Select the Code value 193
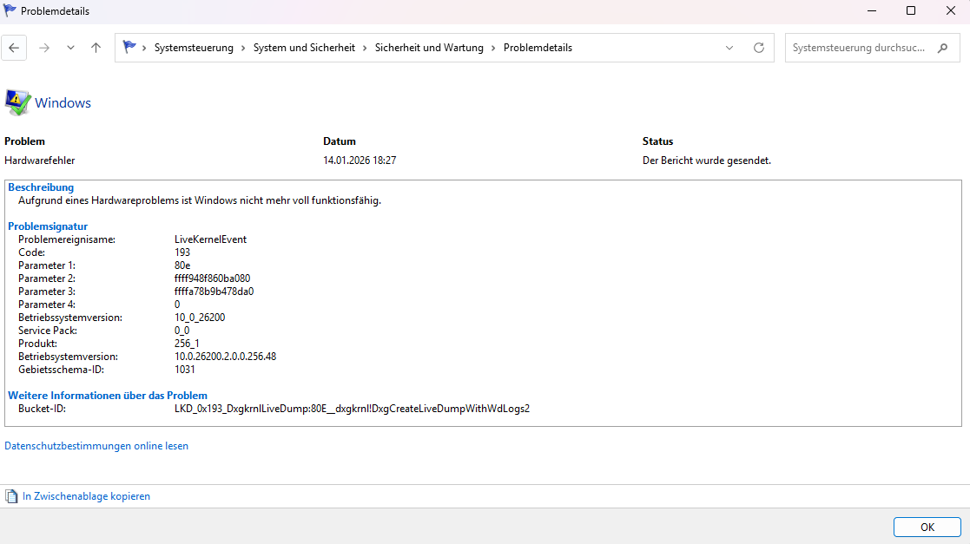The width and height of the screenshot is (970, 544). pyautogui.click(x=181, y=252)
